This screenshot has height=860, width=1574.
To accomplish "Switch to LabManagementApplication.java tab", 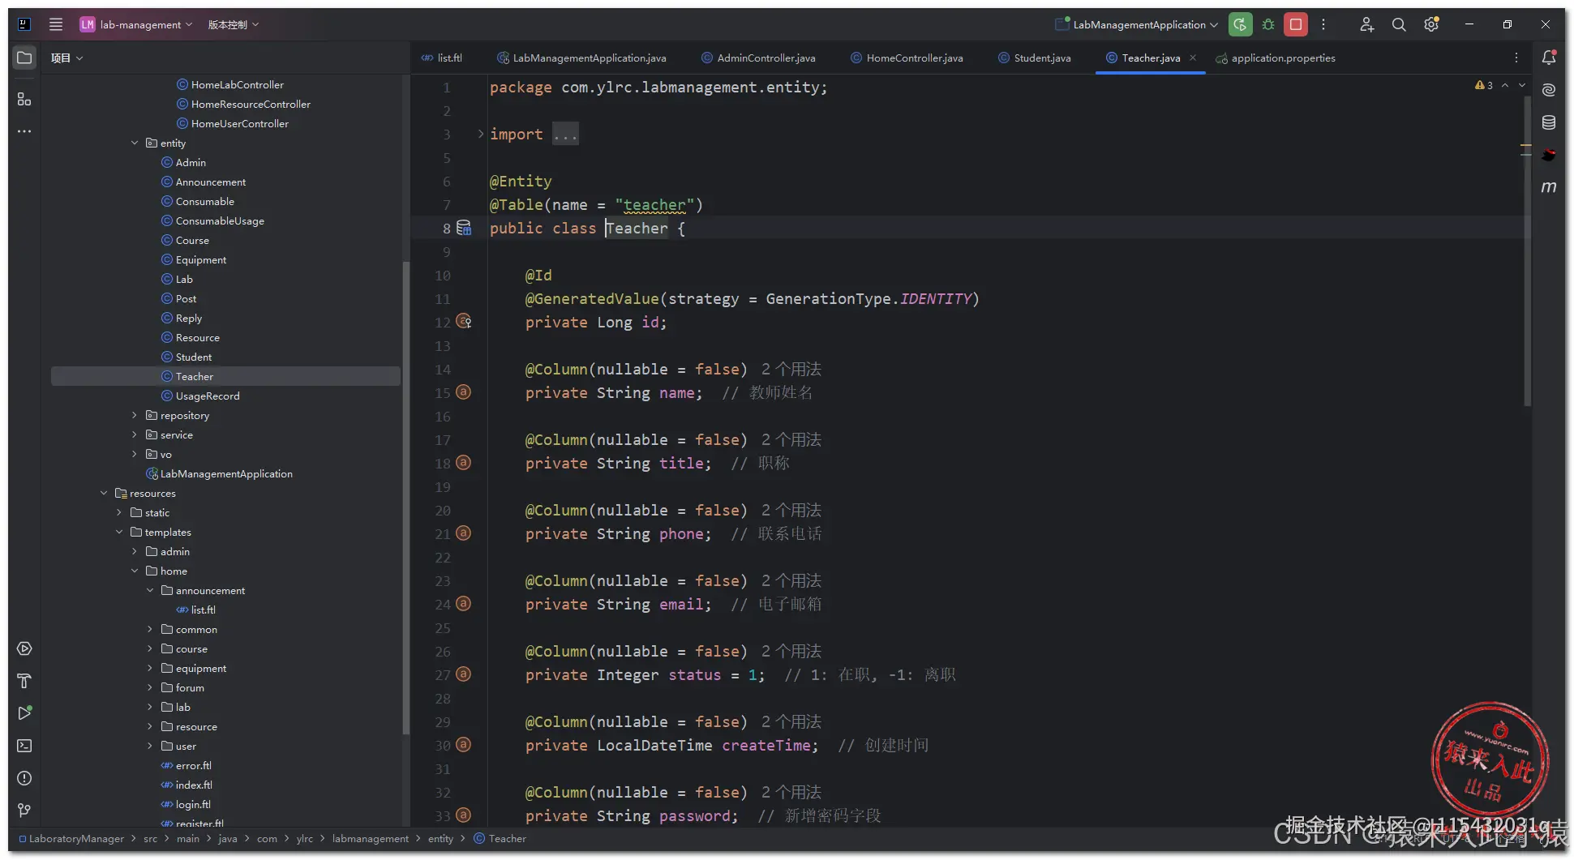I will 581,58.
